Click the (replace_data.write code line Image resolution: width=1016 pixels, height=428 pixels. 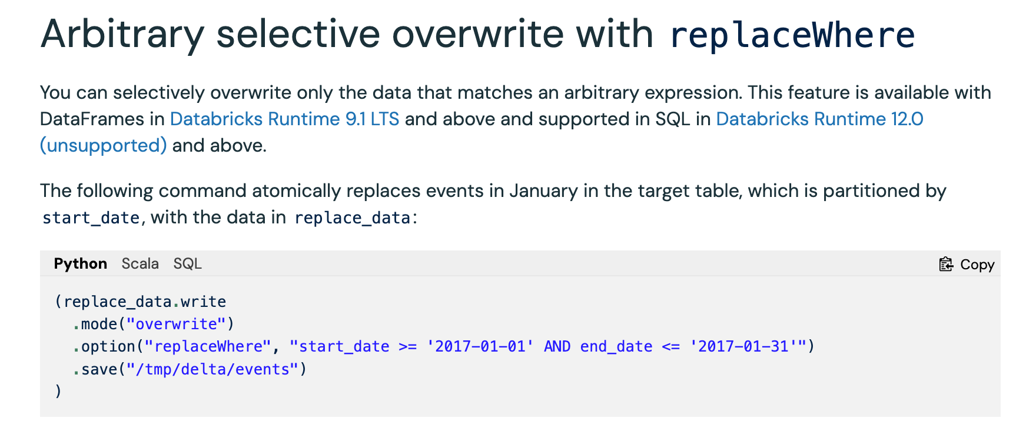[140, 302]
